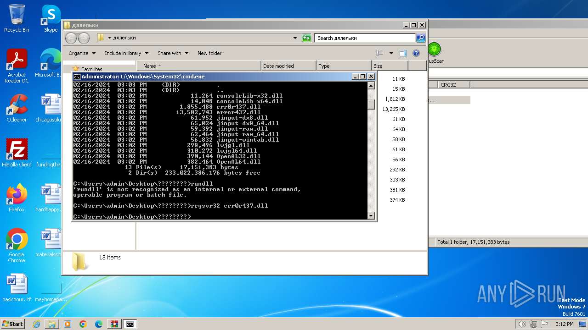Launch Skype from the desktop
The image size is (588, 330).
pos(51,18)
